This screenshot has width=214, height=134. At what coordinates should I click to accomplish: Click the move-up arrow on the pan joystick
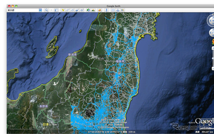coord(213,30)
